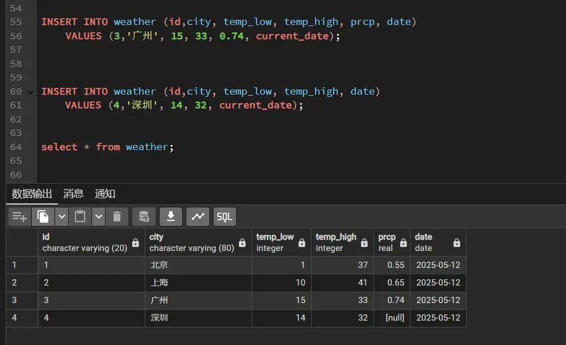Click the lock icon in temp_low column header
The image size is (566, 345).
(x=302, y=242)
